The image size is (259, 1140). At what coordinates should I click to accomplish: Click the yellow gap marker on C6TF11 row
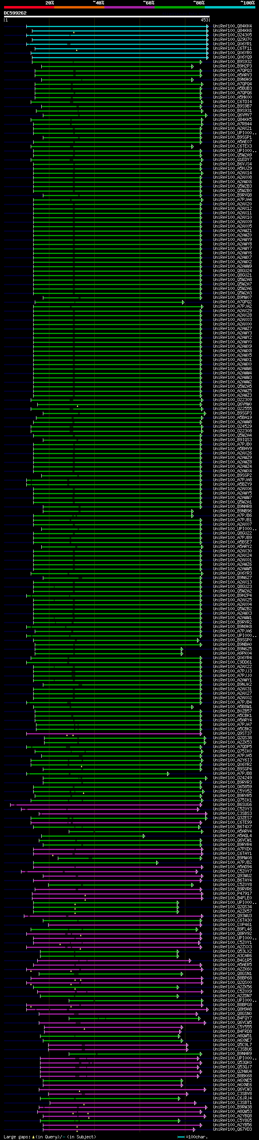click(76, 50)
